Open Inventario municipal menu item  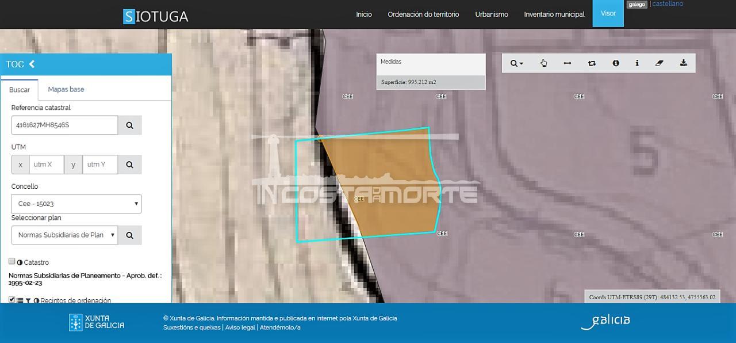pos(554,14)
